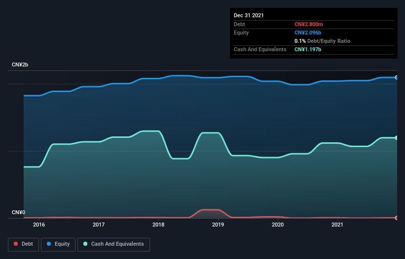Toggle the Equity legend button
Viewport: 405px width, 259px height.
[x=58, y=244]
